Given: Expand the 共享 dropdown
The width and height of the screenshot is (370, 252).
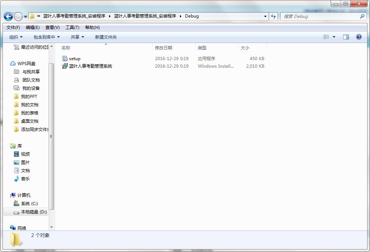Looking at the screenshot, I should pos(77,37).
